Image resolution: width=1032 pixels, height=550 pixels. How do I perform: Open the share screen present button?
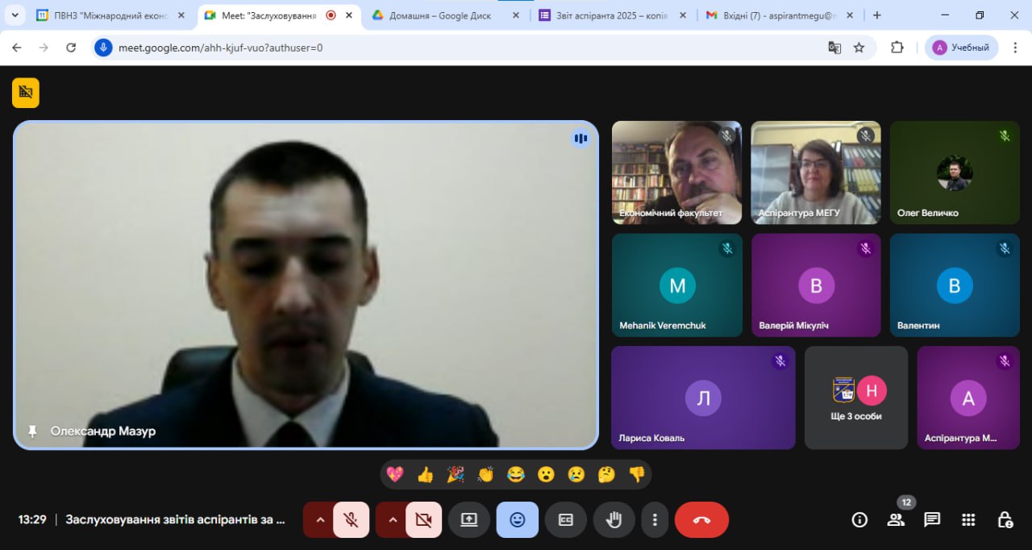tap(469, 519)
